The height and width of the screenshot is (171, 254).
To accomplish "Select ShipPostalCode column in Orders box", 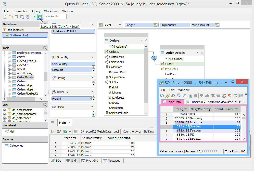I will click(119, 113).
